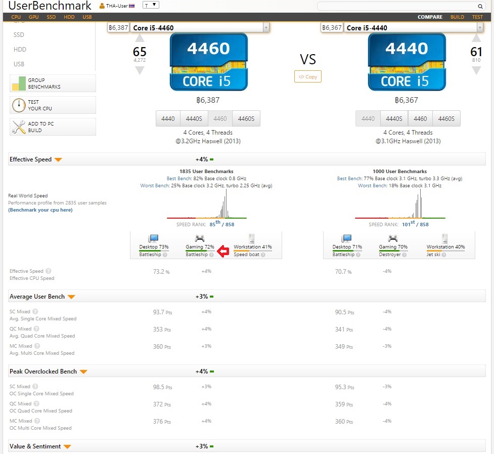Vote down the Core i5-4440
The width and height of the screenshot is (494, 454).
[476, 70]
